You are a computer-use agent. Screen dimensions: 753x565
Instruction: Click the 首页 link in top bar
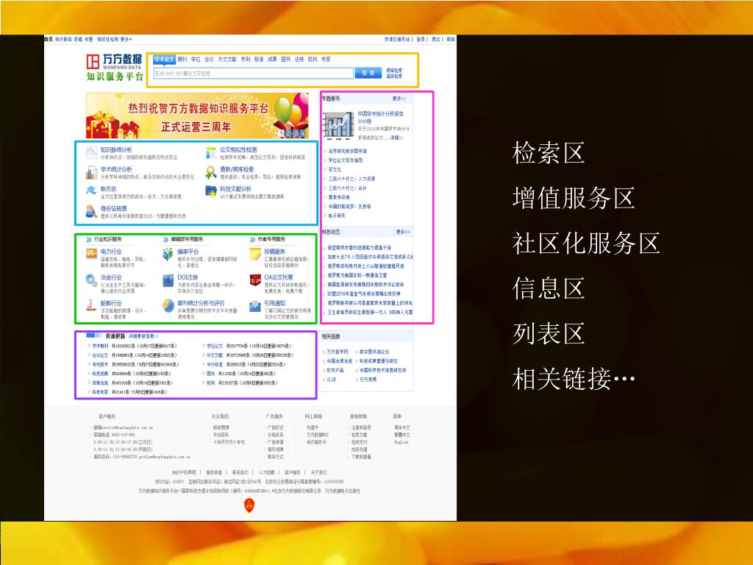(49, 40)
